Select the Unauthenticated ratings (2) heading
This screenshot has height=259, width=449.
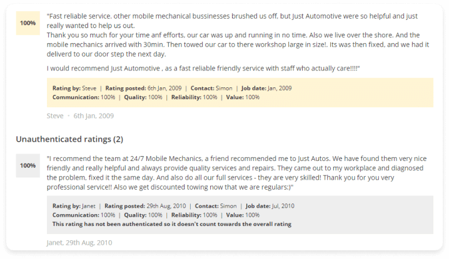click(x=69, y=139)
